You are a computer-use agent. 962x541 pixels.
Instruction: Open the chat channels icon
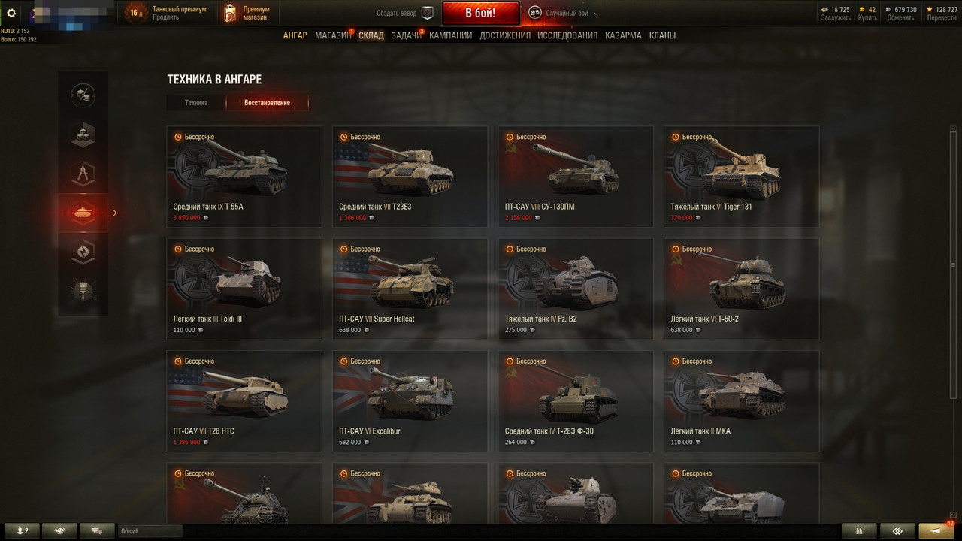(x=97, y=531)
